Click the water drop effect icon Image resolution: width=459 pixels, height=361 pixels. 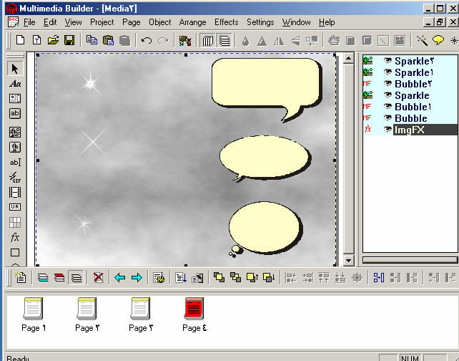[246, 41]
